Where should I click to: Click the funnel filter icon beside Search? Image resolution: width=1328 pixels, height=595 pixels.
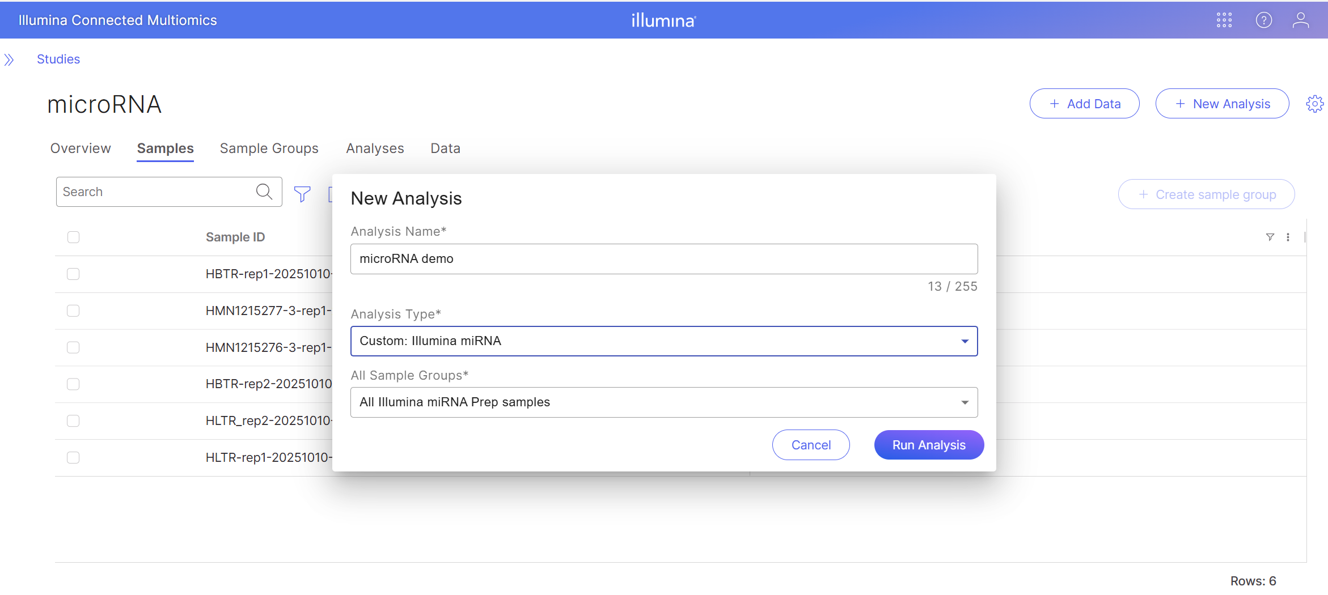coord(302,194)
